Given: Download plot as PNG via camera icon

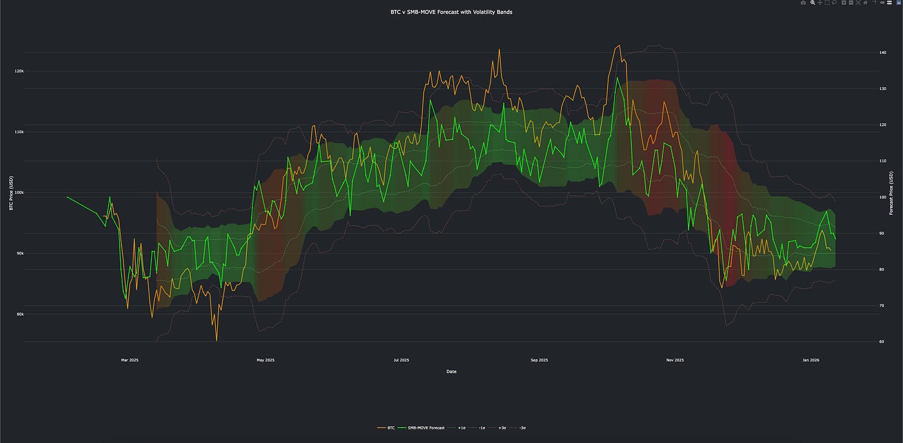Looking at the screenshot, I should pyautogui.click(x=803, y=2).
